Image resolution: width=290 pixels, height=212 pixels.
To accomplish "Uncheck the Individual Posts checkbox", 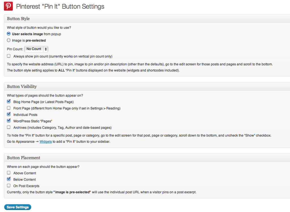I will (x=9, y=114).
